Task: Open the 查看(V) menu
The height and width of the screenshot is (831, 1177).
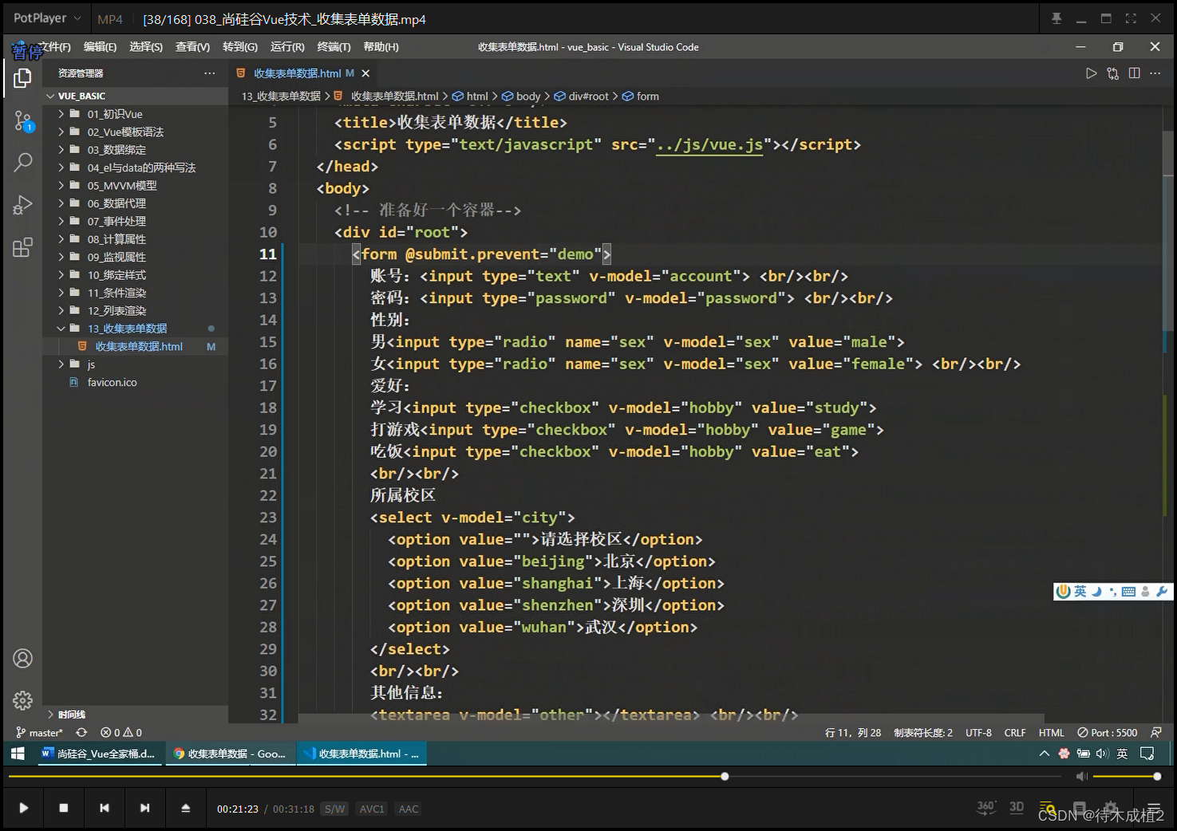Action: pyautogui.click(x=192, y=47)
